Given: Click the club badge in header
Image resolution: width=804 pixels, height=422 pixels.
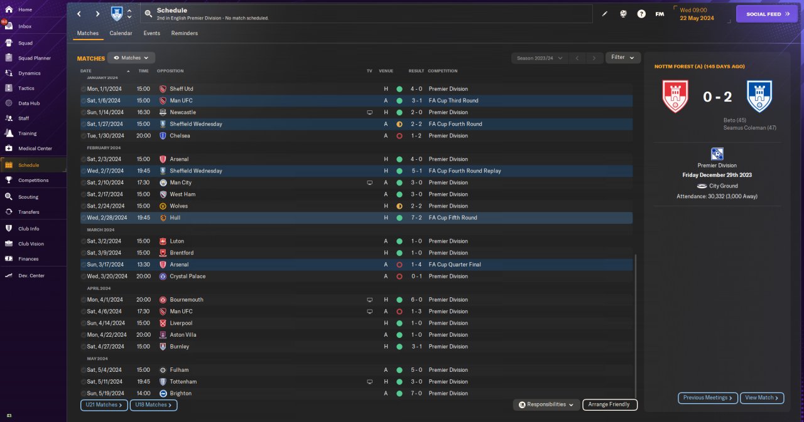Looking at the screenshot, I should (116, 13).
